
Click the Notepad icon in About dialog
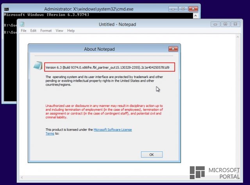click(x=38, y=66)
